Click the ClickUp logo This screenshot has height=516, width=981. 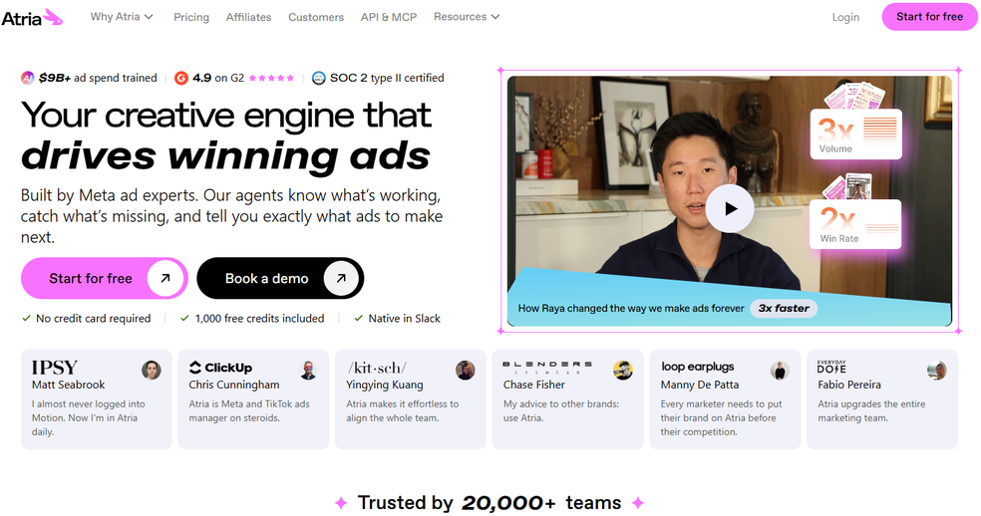tap(221, 368)
